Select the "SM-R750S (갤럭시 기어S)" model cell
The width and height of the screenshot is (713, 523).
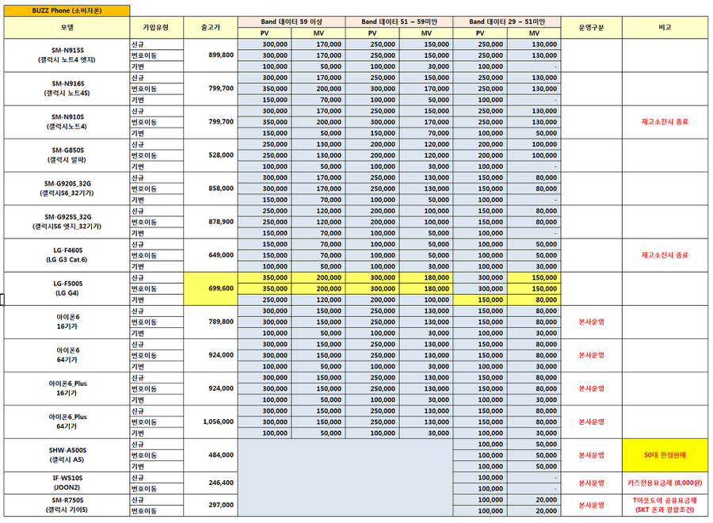point(67,506)
